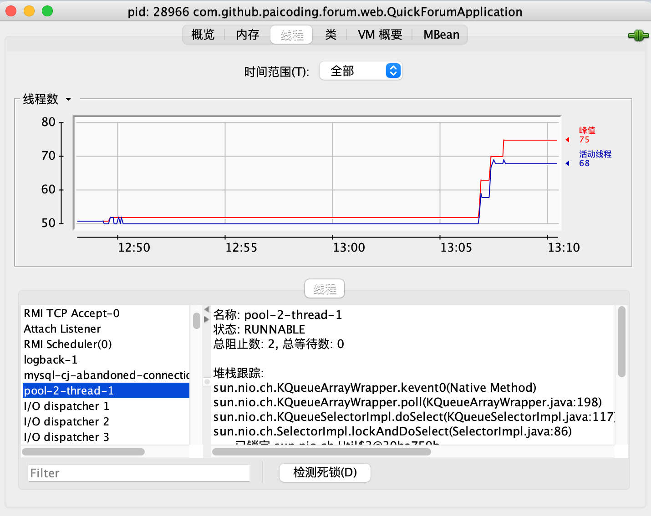
Task: Click the red peak value marker
Action: (x=567, y=140)
